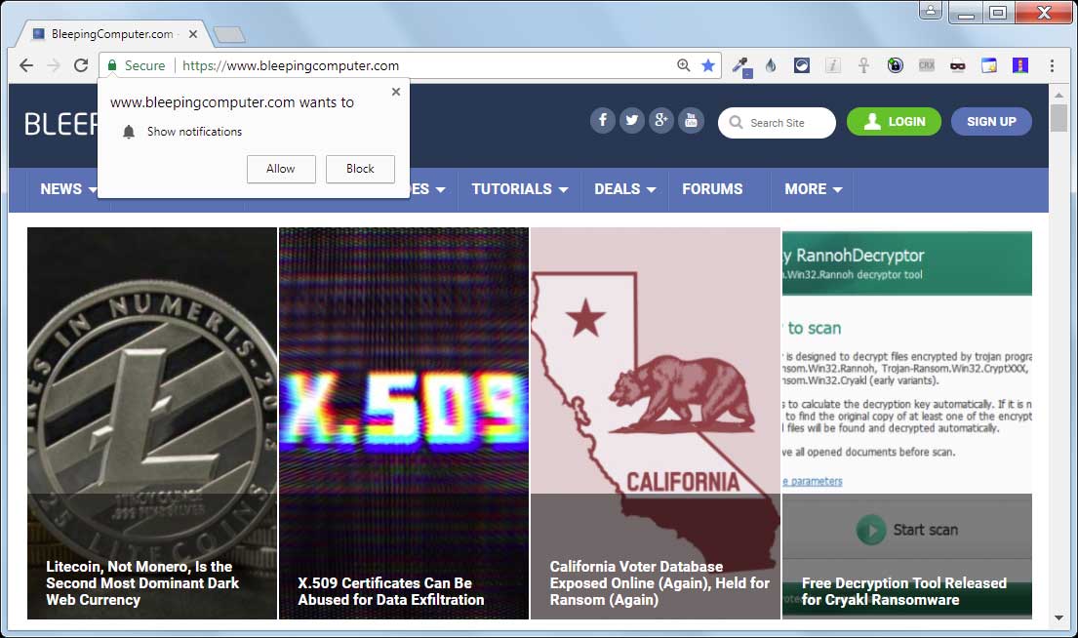Click the green LOGIN button
Viewport: 1078px width, 638px height.
coord(894,122)
